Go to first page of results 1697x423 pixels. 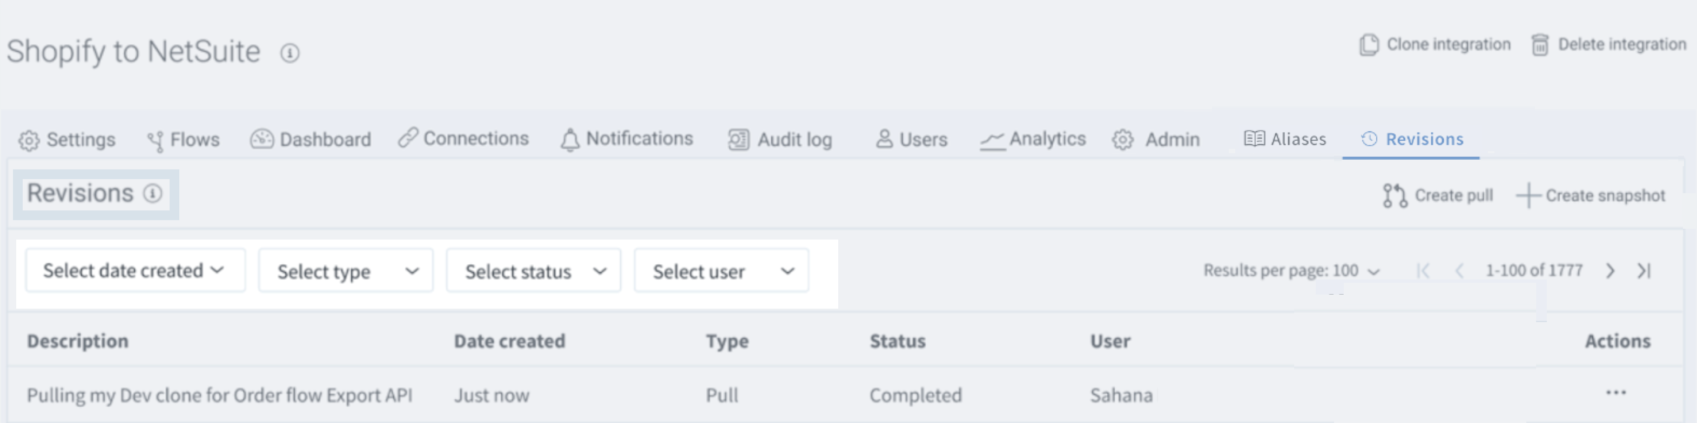(x=1423, y=270)
